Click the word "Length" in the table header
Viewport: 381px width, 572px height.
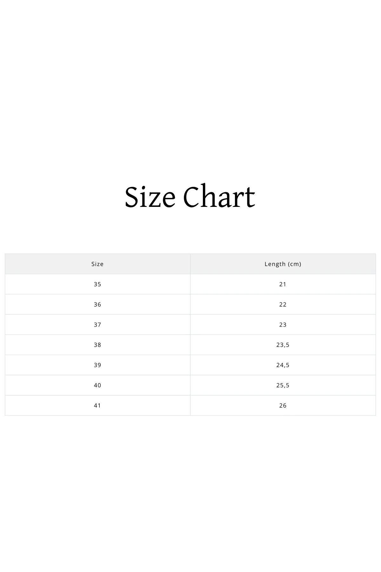pyautogui.click(x=275, y=264)
